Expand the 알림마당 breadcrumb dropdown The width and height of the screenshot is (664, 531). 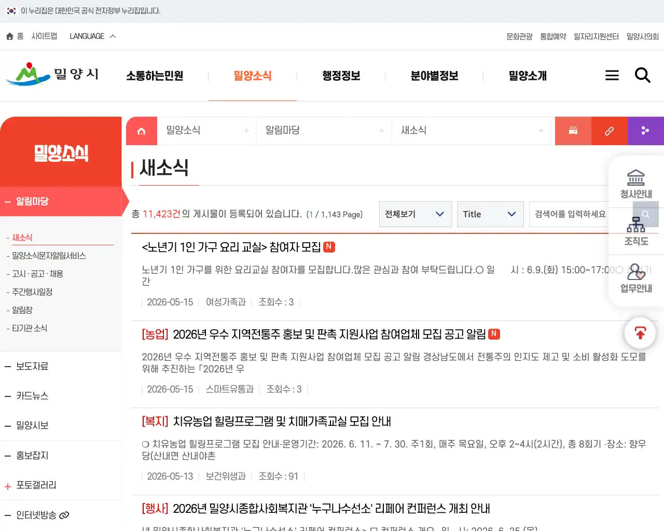click(324, 131)
